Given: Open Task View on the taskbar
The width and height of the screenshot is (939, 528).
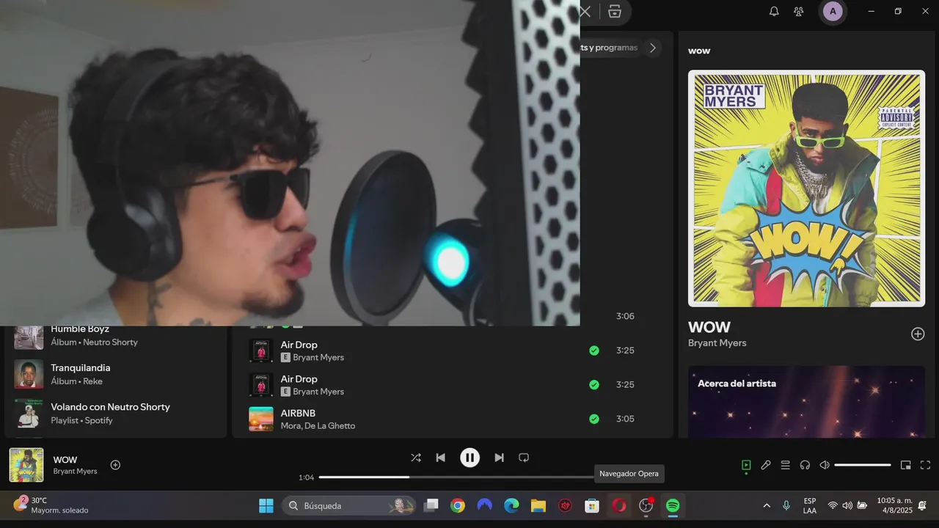Looking at the screenshot, I should [x=431, y=505].
